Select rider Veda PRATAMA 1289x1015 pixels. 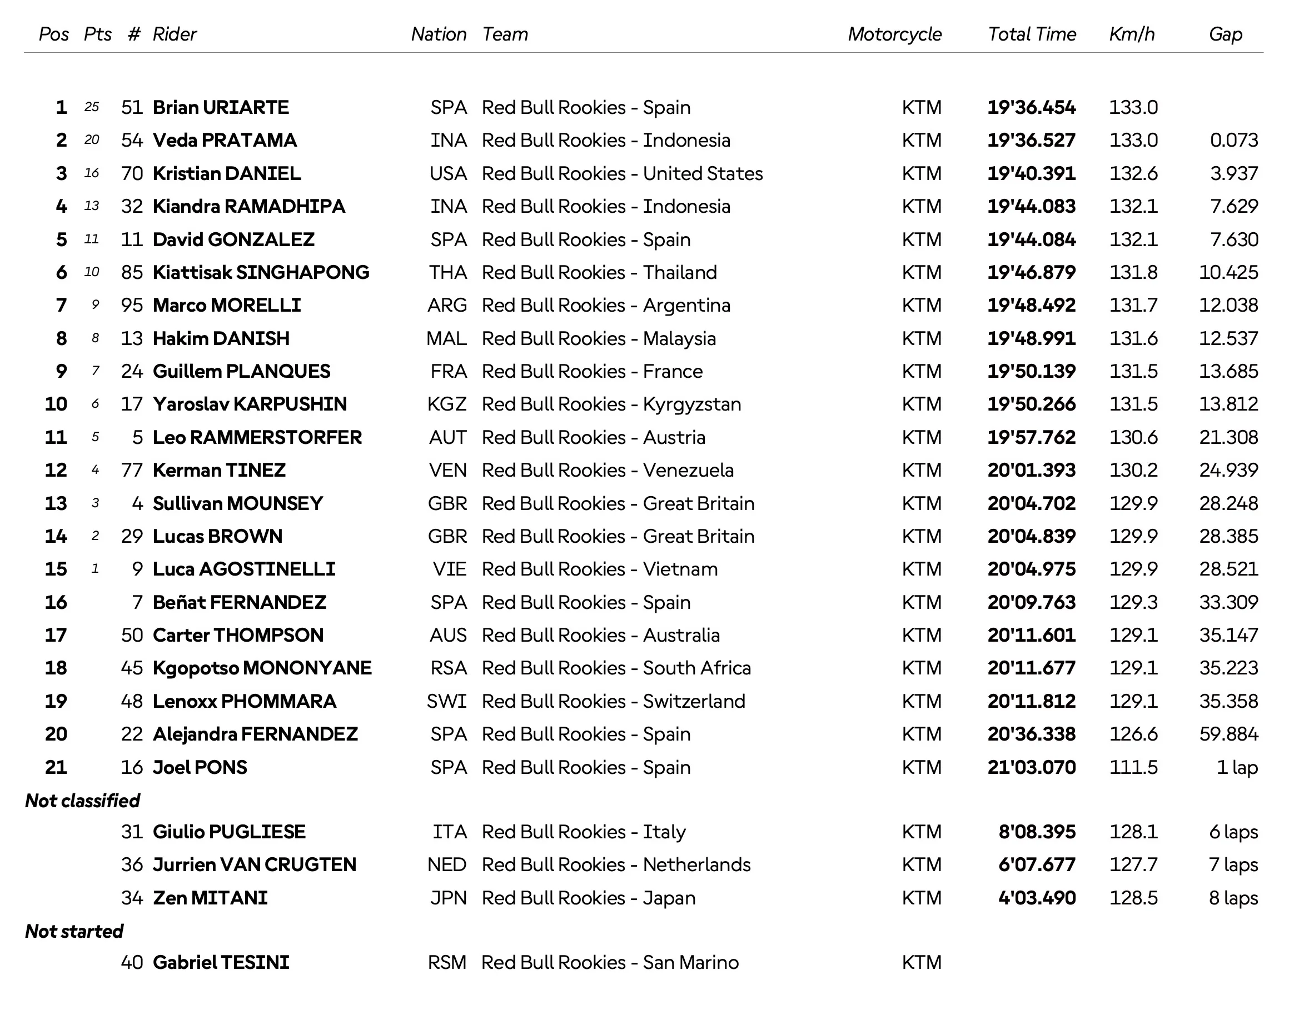pos(225,140)
